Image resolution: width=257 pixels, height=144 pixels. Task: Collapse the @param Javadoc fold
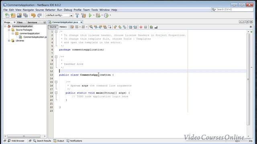tap(56, 82)
